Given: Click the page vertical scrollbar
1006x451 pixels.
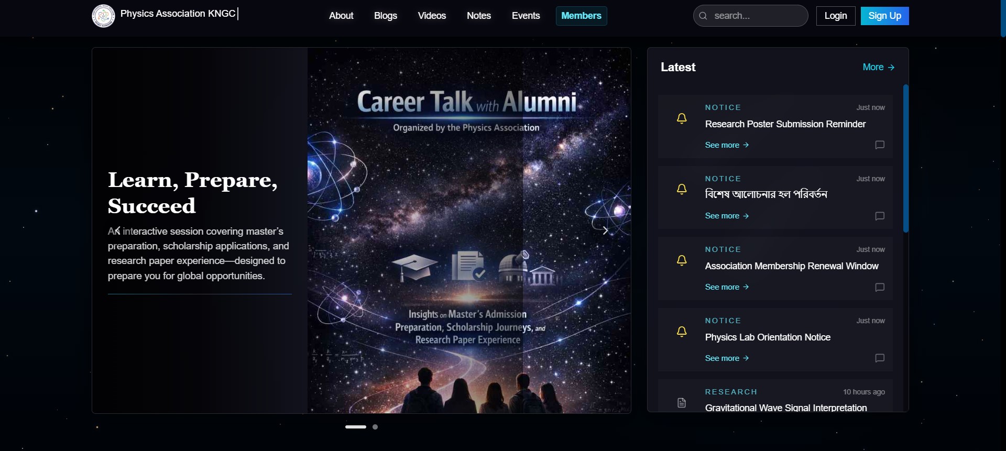Looking at the screenshot, I should click(x=1003, y=18).
